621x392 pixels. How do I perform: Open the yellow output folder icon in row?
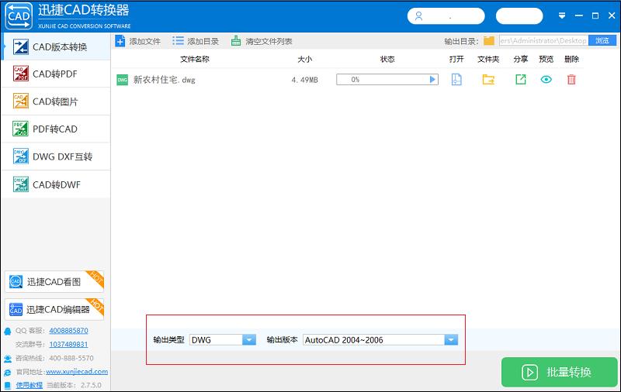pos(488,80)
